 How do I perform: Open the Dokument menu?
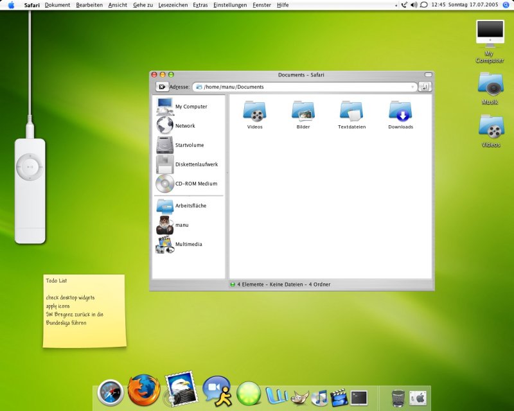(57, 5)
